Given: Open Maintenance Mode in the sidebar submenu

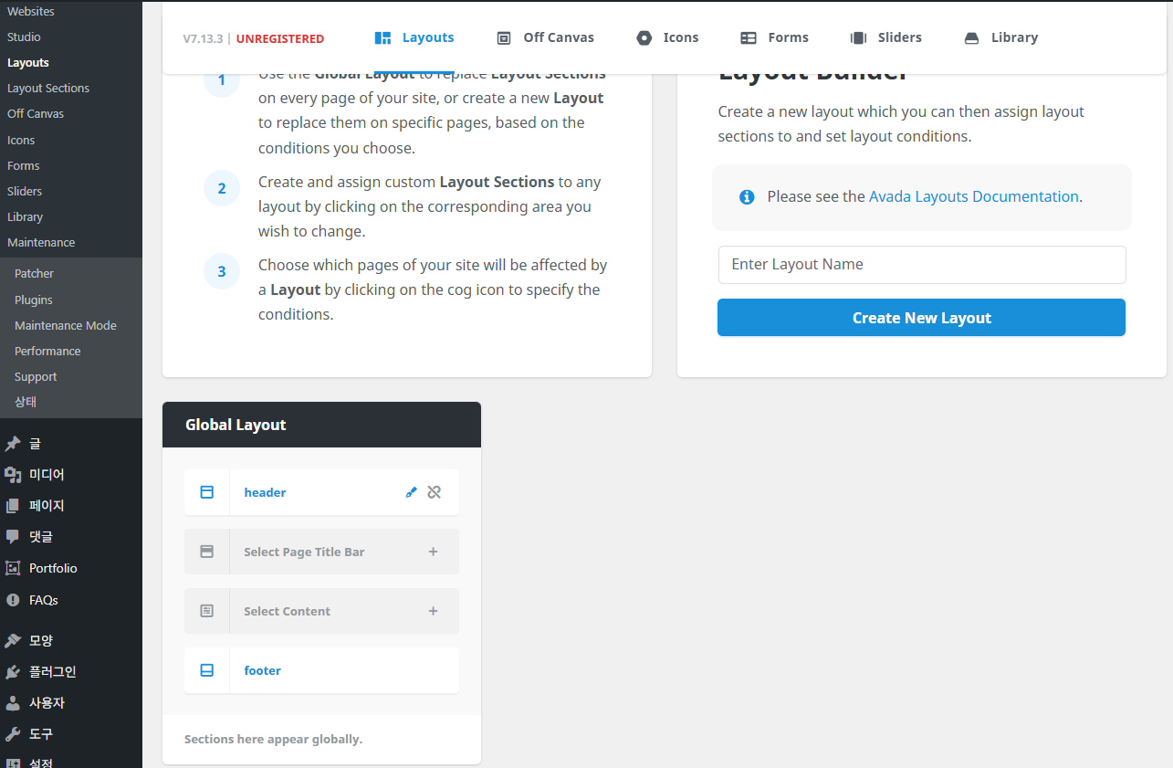Looking at the screenshot, I should [x=66, y=325].
